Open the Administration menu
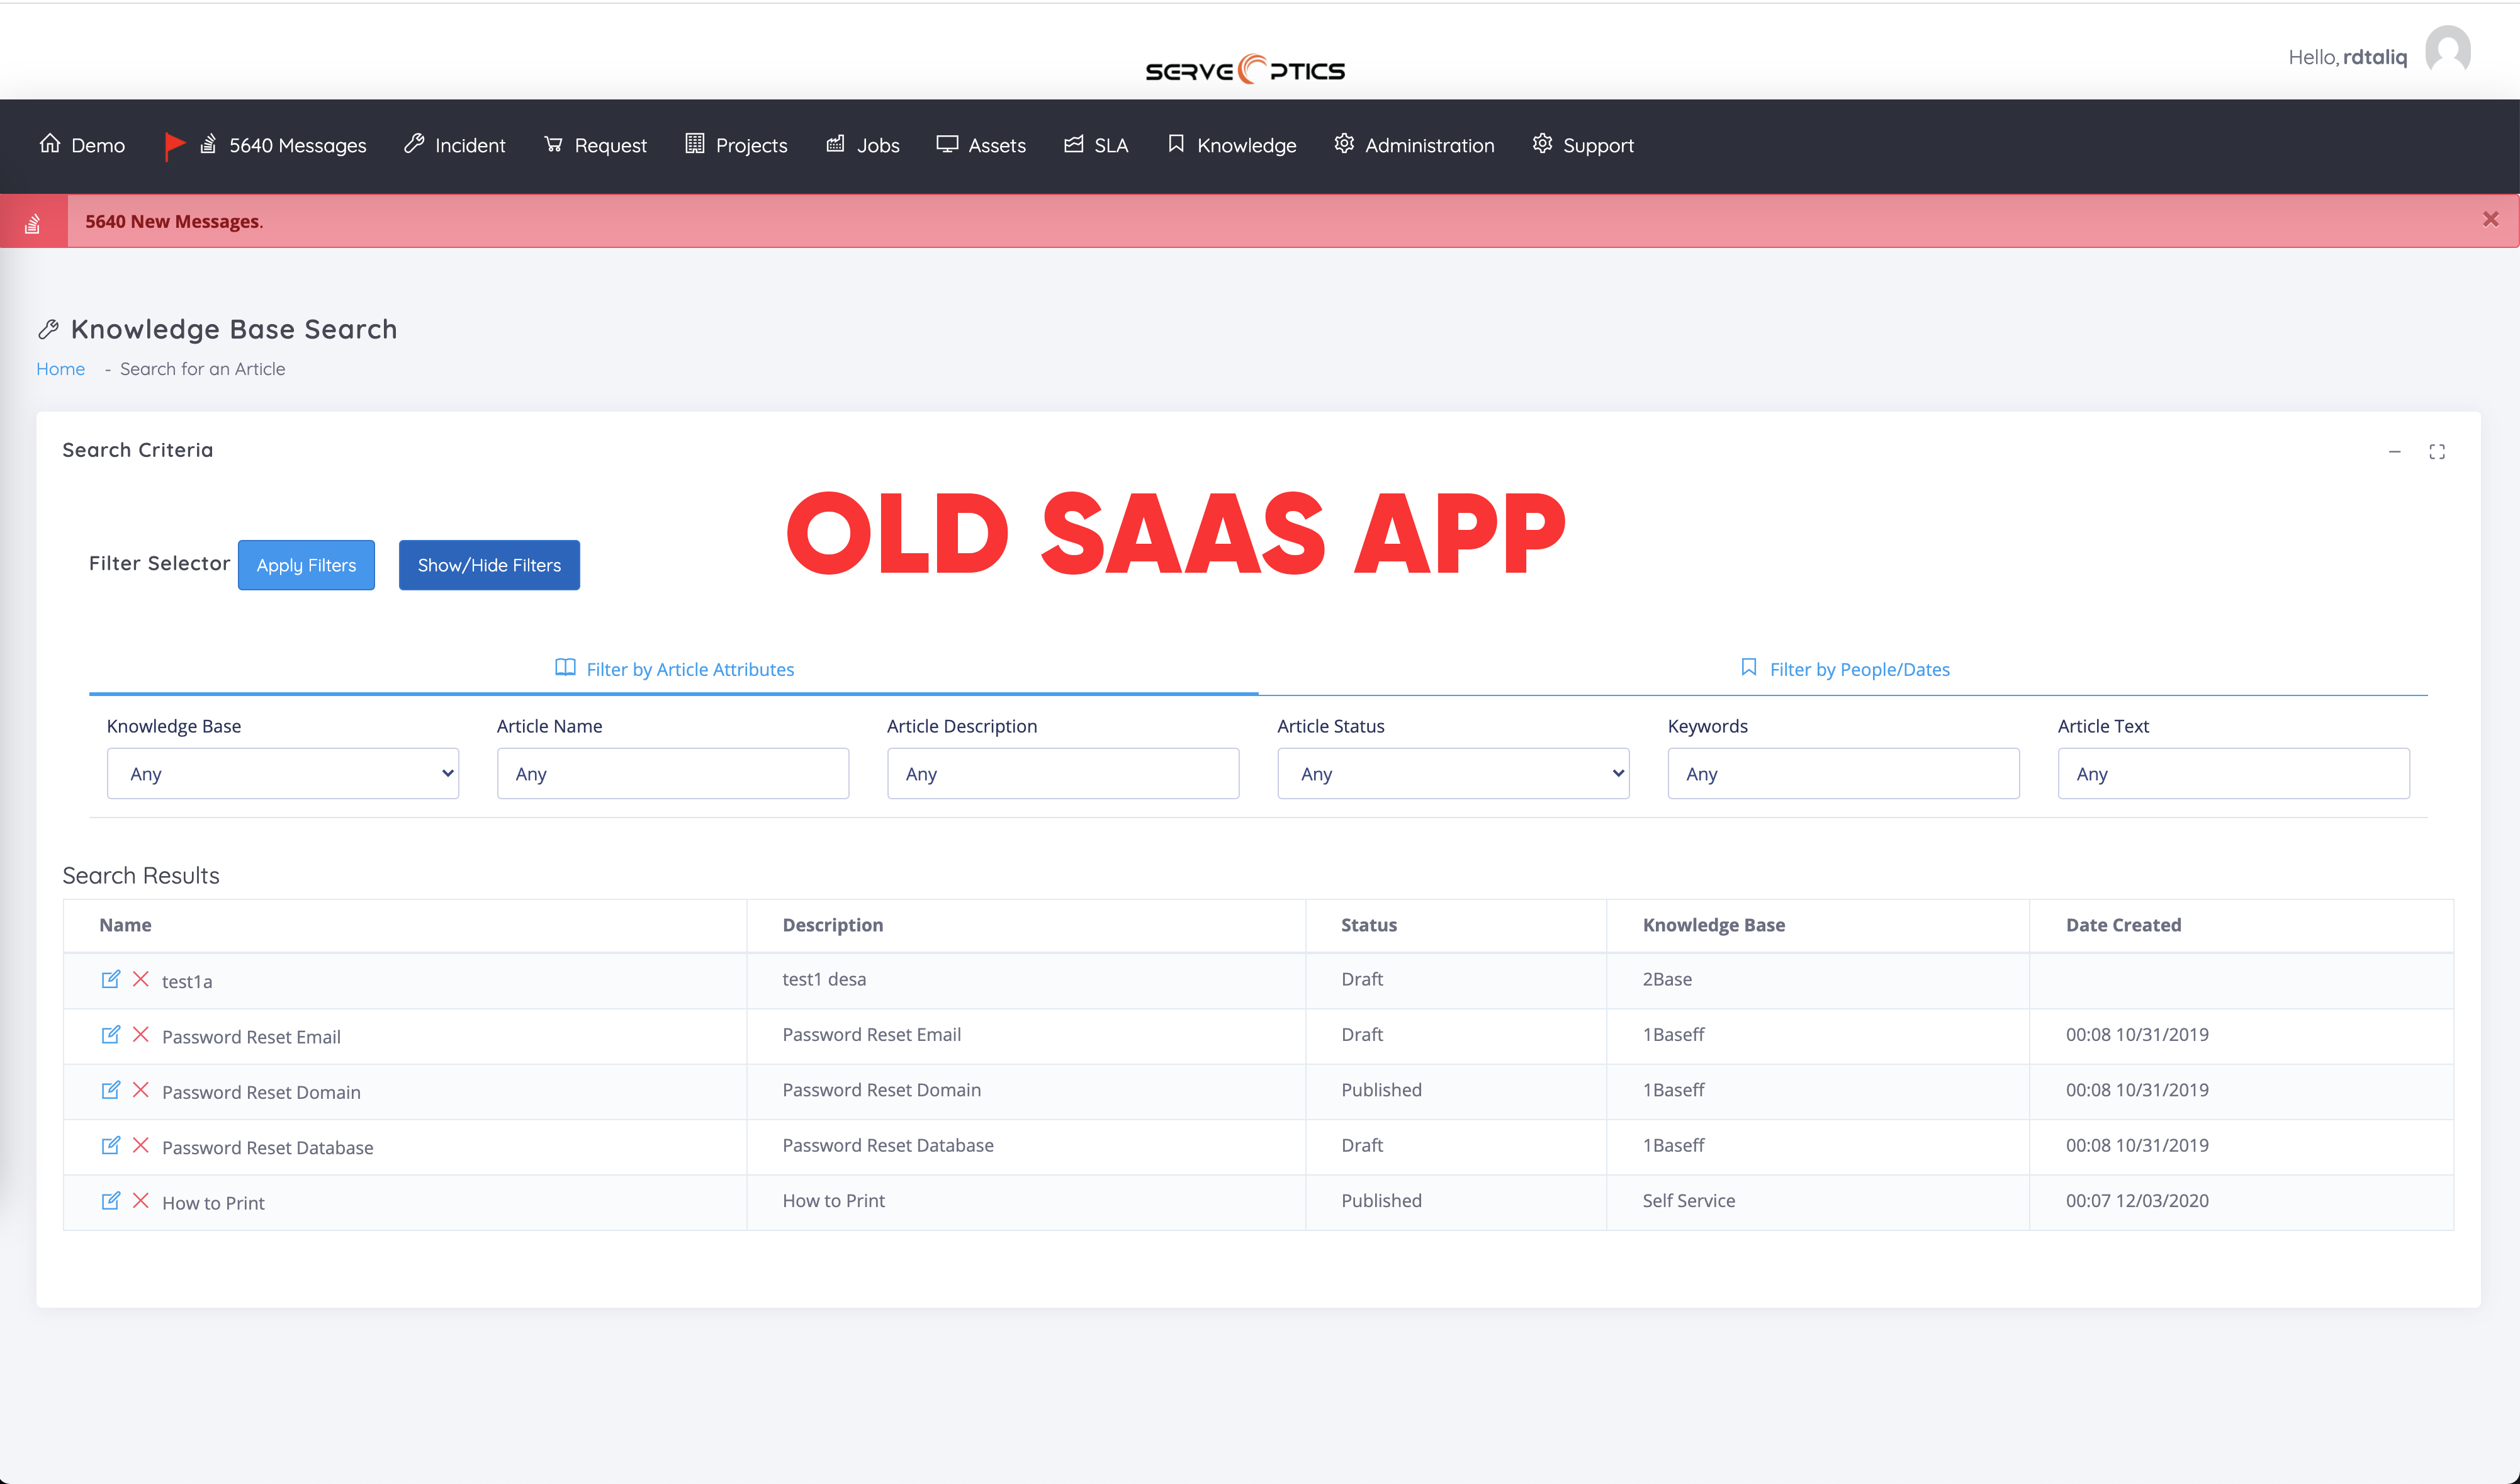The width and height of the screenshot is (2520, 1484). (x=1414, y=146)
